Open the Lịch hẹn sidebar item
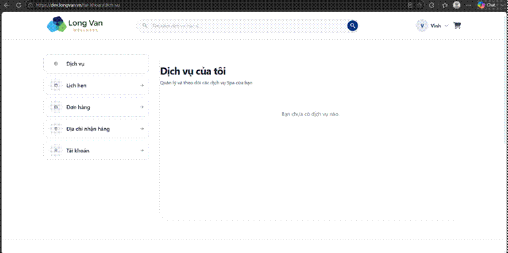The width and height of the screenshot is (508, 253). (x=96, y=86)
